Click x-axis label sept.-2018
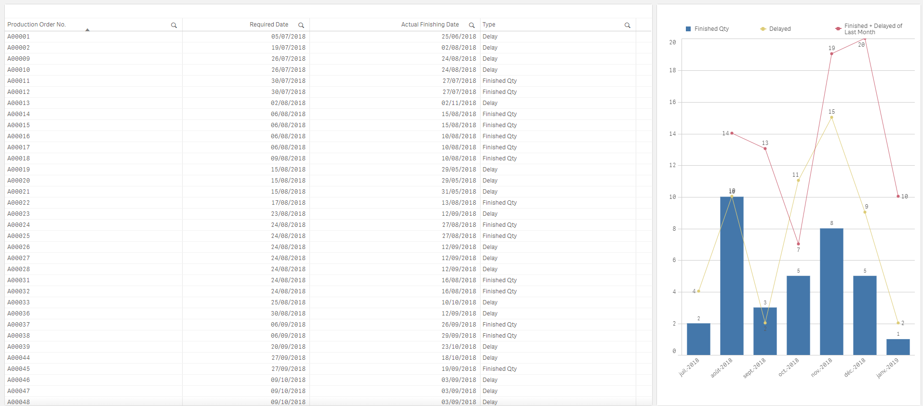This screenshot has height=406, width=923. click(754, 368)
